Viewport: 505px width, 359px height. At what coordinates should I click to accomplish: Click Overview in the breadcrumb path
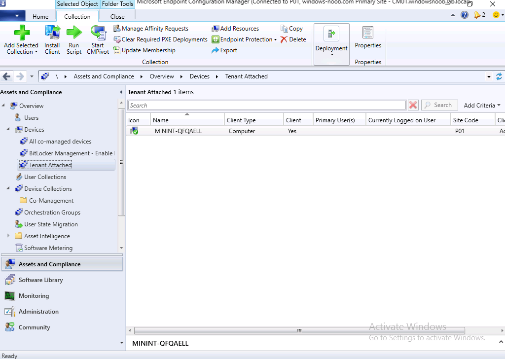pos(162,76)
